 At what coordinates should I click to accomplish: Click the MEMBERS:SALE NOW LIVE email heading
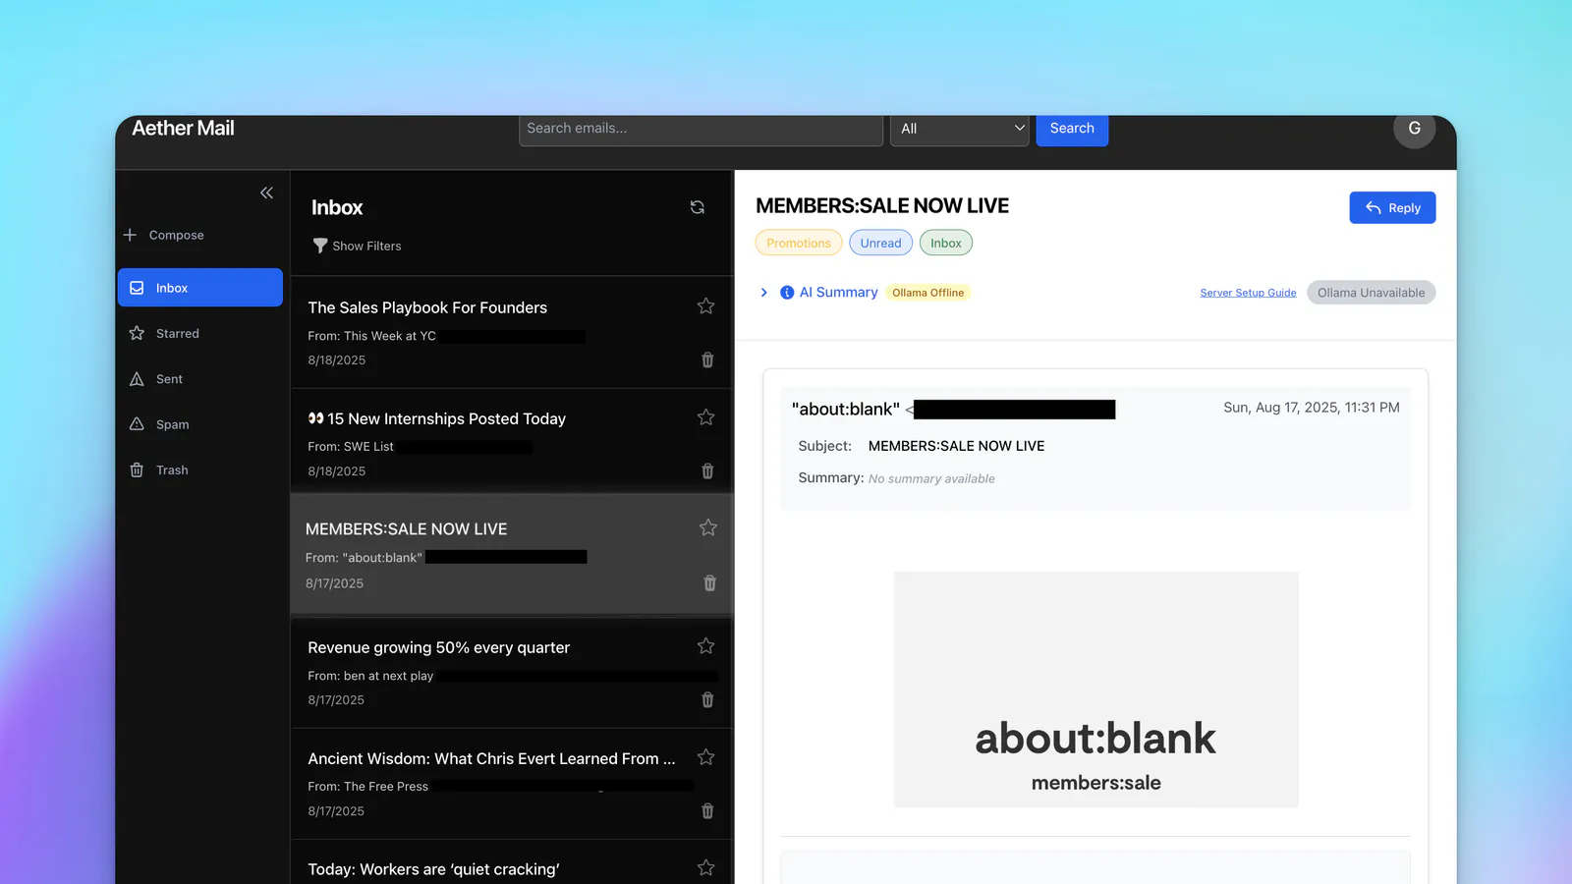pyautogui.click(x=882, y=206)
